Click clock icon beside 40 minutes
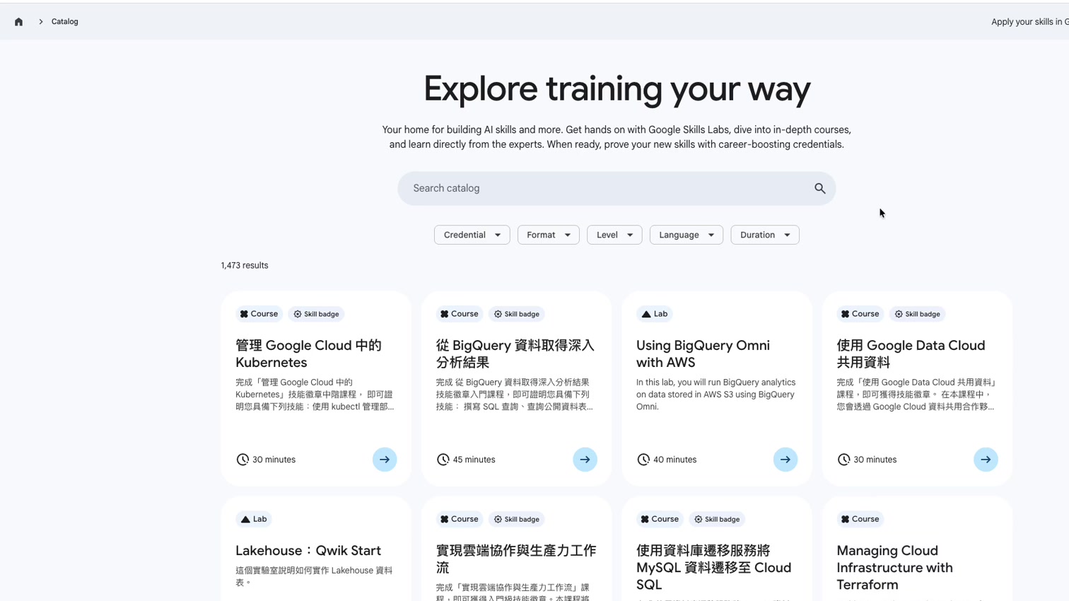This screenshot has width=1069, height=601. [643, 460]
